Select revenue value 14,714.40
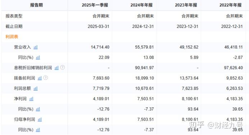 coord(100,47)
